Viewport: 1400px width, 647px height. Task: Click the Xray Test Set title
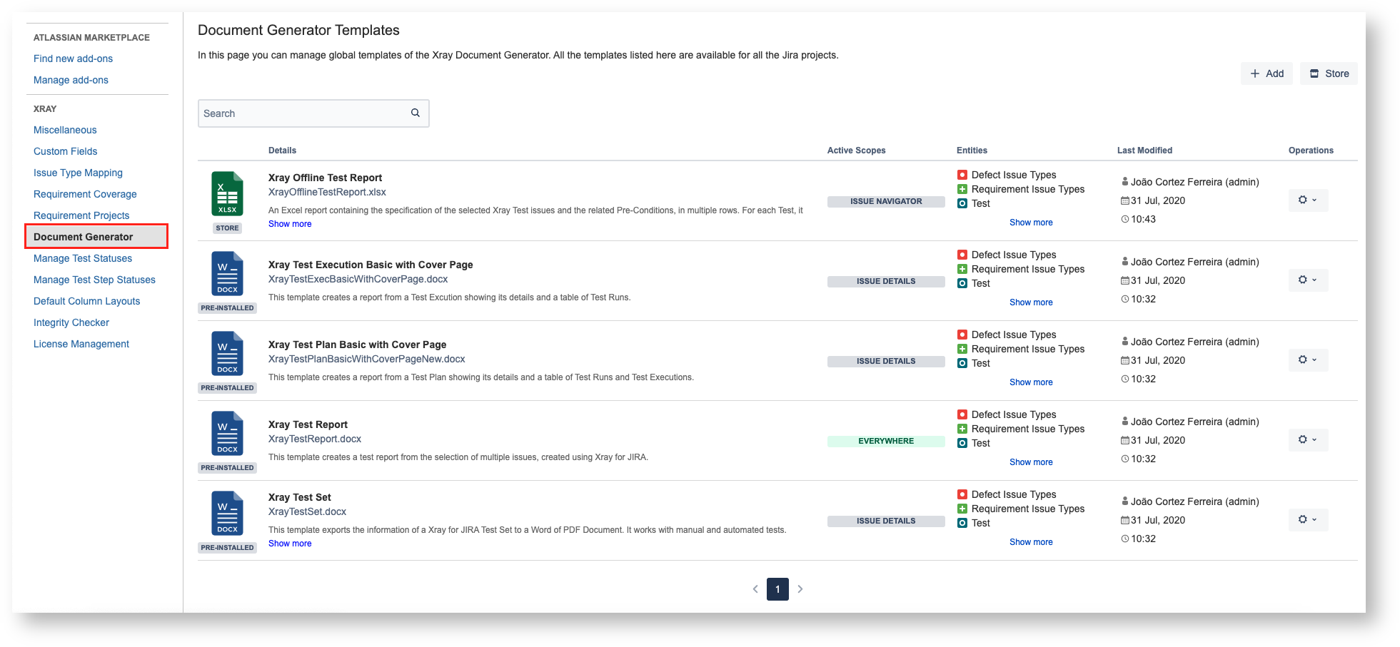click(x=299, y=497)
